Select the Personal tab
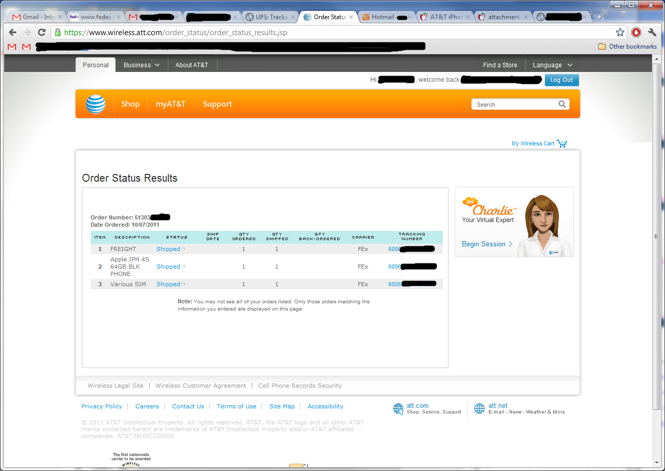This screenshot has height=471, width=665. 96,65
